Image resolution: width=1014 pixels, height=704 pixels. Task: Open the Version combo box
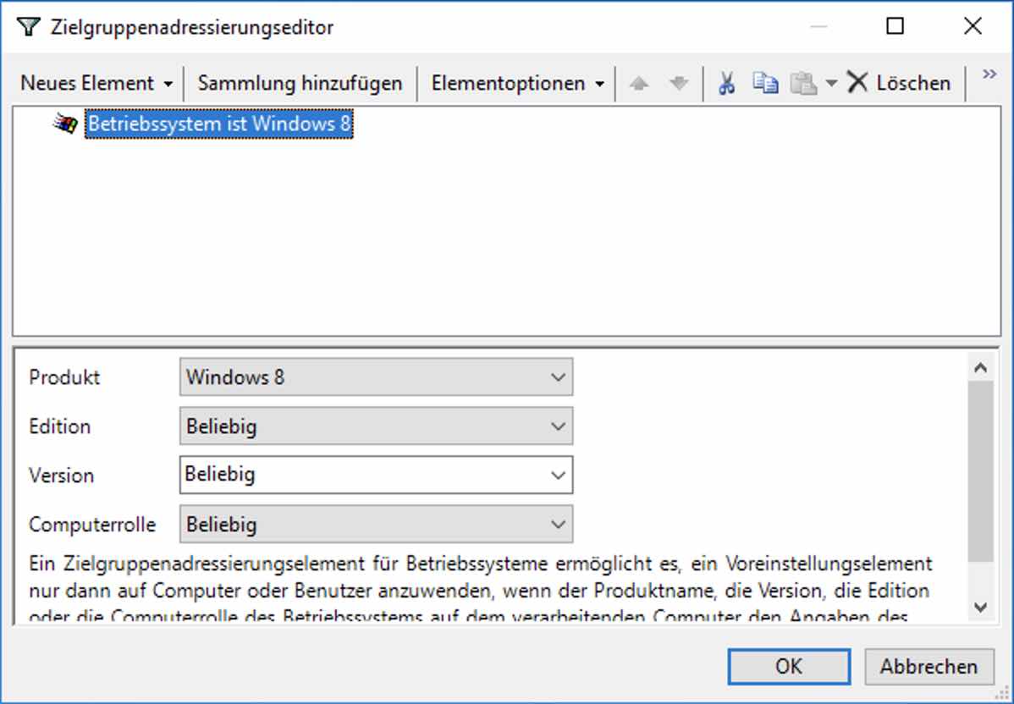pyautogui.click(x=377, y=476)
